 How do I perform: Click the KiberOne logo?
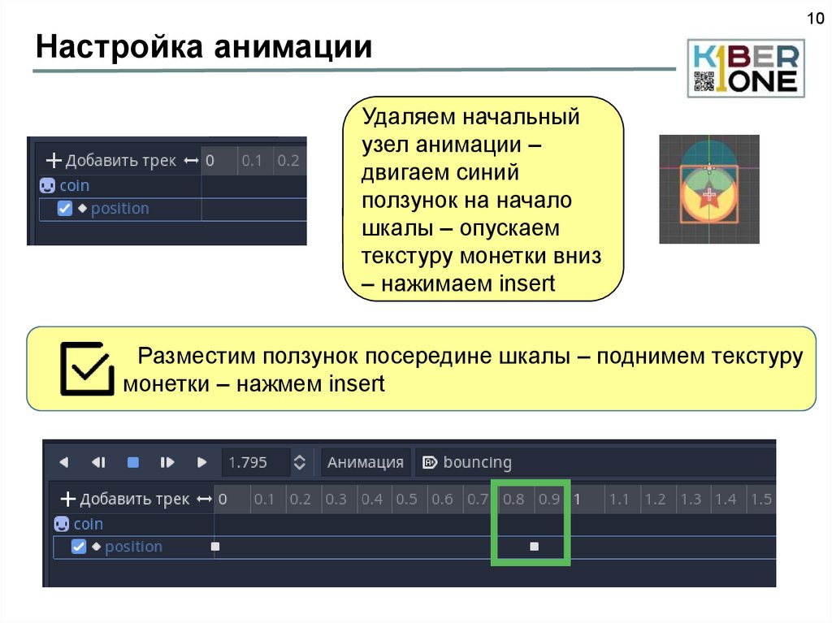pos(744,68)
